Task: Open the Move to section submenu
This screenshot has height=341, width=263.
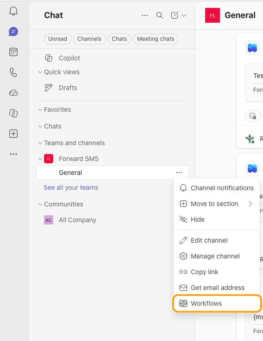Action: 217,204
